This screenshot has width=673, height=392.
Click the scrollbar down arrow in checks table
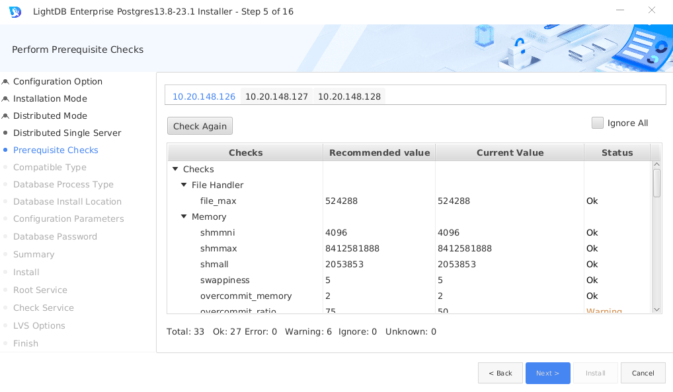point(656,310)
